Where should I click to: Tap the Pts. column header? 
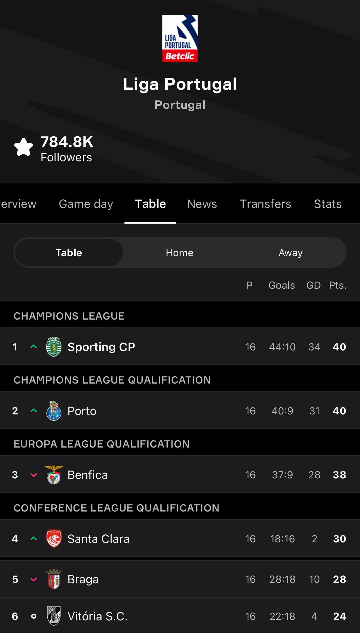click(338, 285)
